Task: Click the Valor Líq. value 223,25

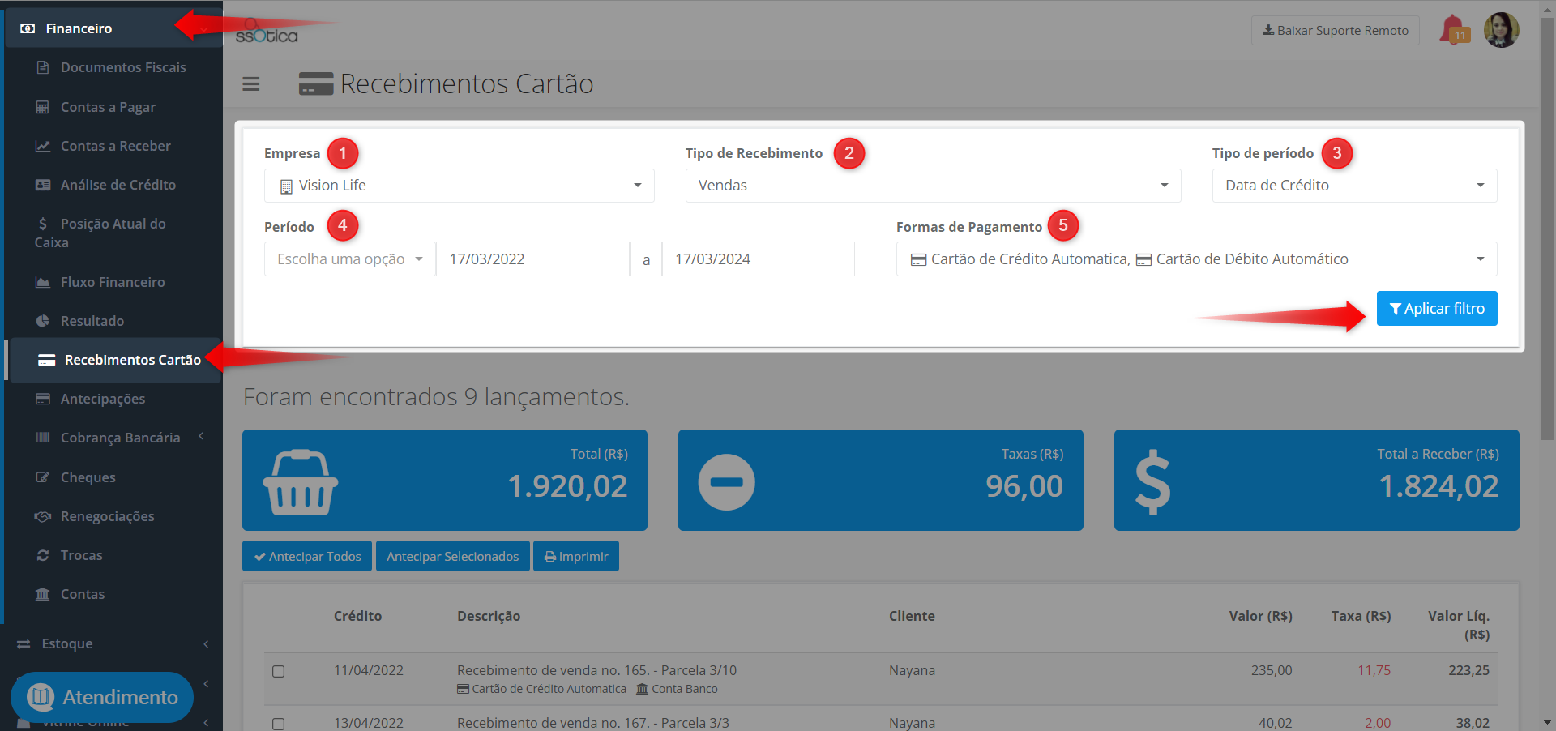Action: [1468, 670]
